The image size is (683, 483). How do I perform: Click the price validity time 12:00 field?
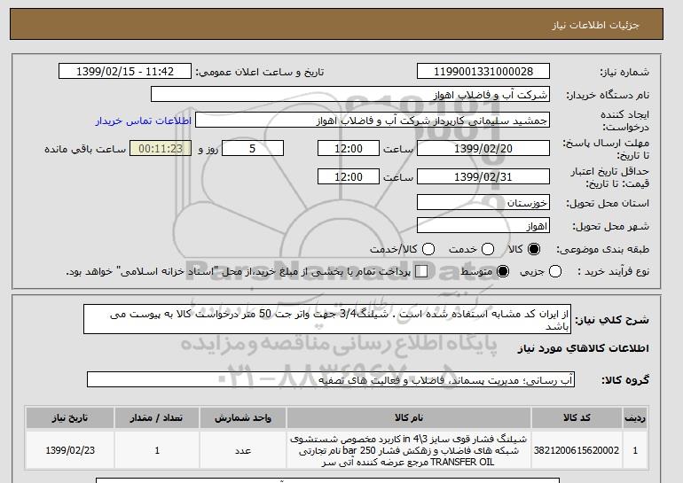pyautogui.click(x=349, y=176)
